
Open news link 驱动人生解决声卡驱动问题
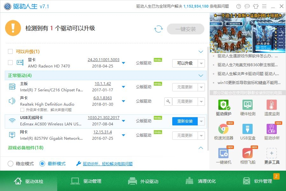pyautogui.click(x=248, y=74)
